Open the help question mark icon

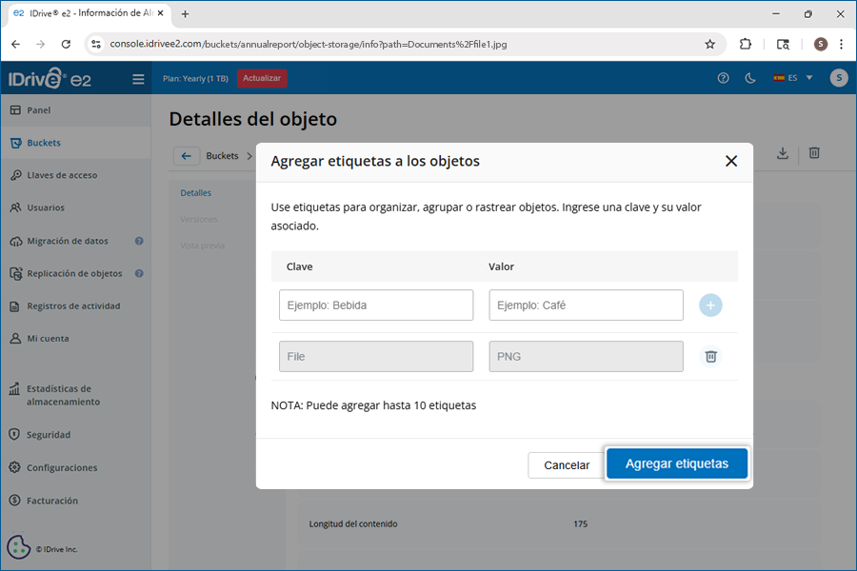[723, 78]
